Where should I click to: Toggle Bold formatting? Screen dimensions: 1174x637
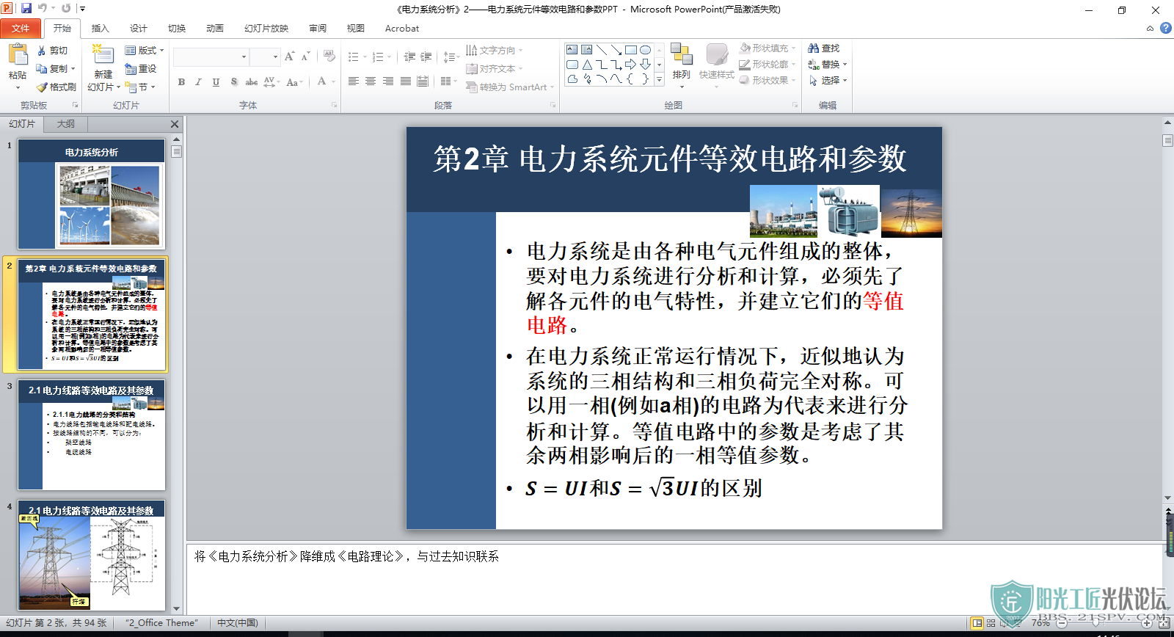pos(181,82)
